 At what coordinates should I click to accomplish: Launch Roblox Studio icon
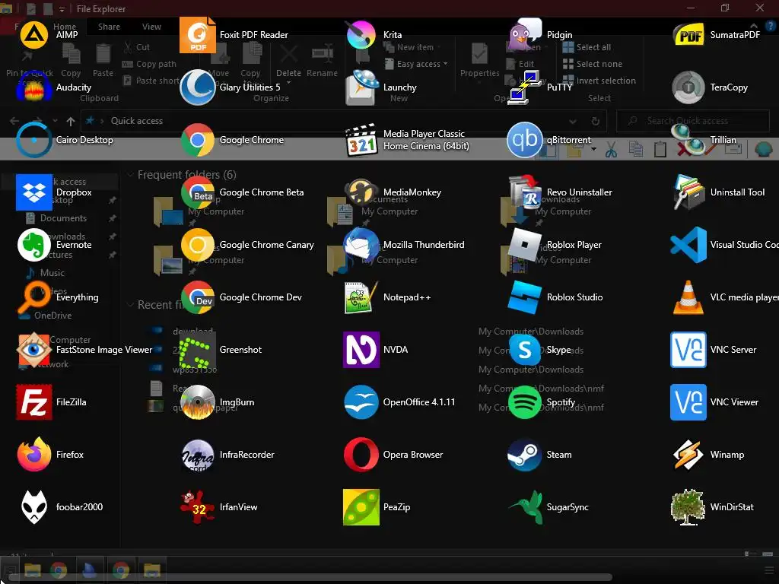point(525,297)
